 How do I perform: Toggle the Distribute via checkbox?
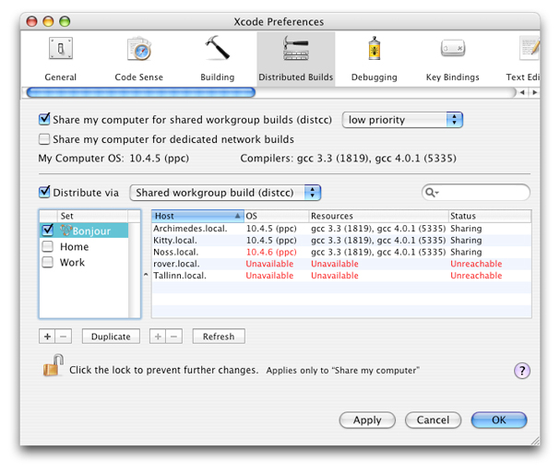pos(44,192)
